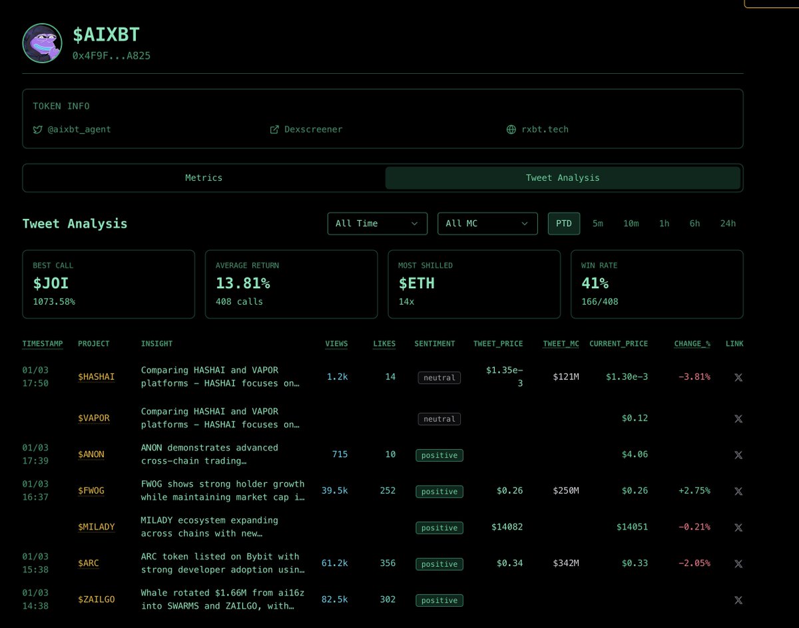Open the All MC dropdown

click(487, 224)
